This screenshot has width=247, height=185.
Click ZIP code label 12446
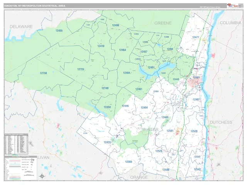pos(125,106)
